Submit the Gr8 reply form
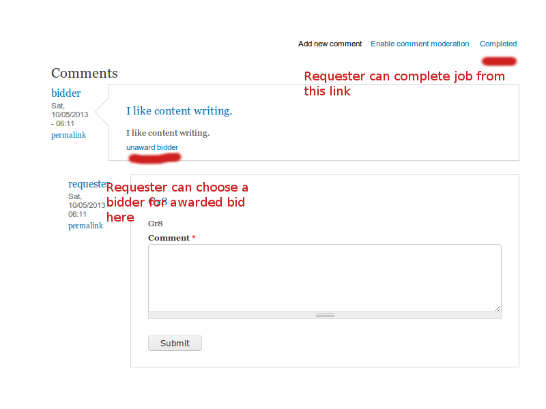The image size is (546, 409). point(175,343)
